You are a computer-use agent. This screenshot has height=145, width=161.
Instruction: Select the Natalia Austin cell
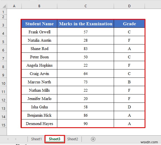pyautogui.click(x=39, y=40)
